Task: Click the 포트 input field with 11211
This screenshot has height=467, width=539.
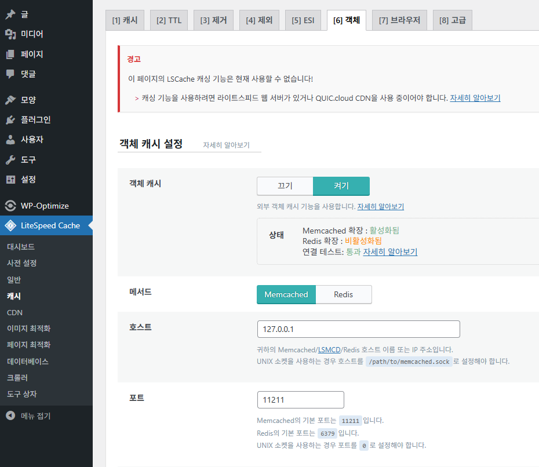Action: pyautogui.click(x=300, y=400)
